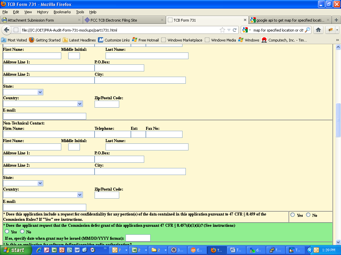Bookmark this page with the star icon

(222, 30)
